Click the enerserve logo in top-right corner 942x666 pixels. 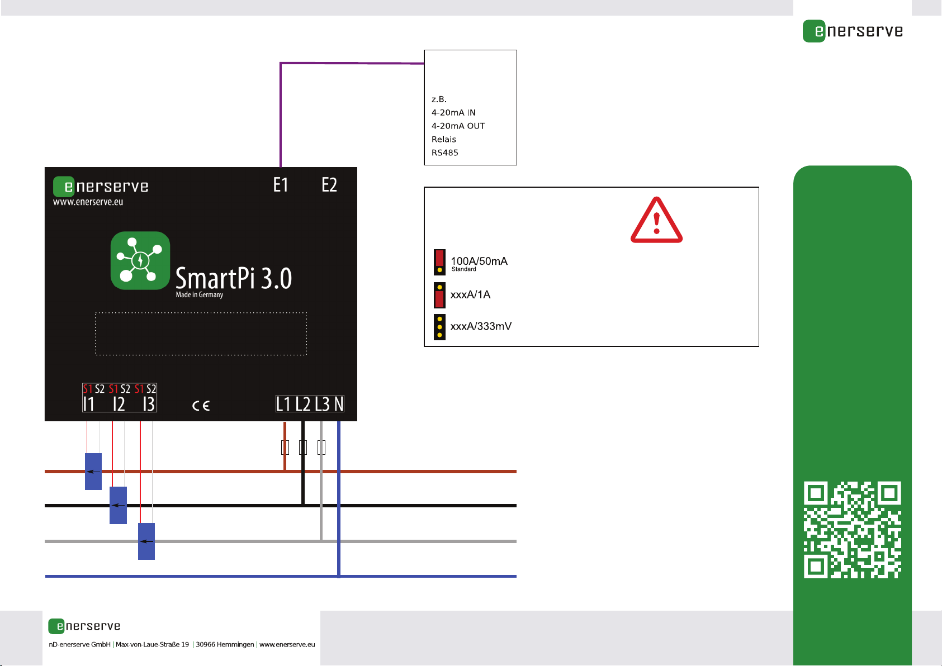853,31
